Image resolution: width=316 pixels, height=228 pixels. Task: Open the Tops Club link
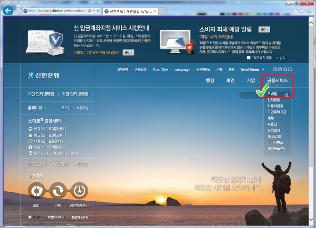(x=160, y=70)
